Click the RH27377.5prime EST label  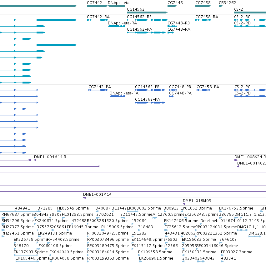18,227
